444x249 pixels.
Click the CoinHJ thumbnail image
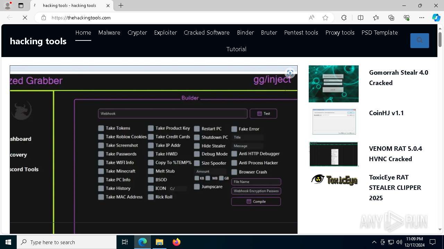[334, 122]
